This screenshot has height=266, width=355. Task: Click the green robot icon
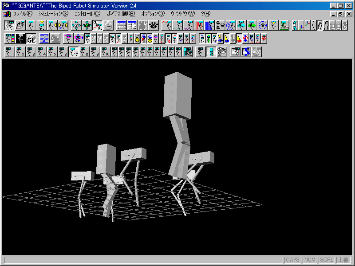[x=208, y=39]
